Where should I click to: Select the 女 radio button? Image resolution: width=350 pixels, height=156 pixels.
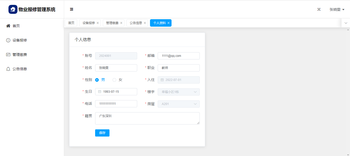pos(114,80)
